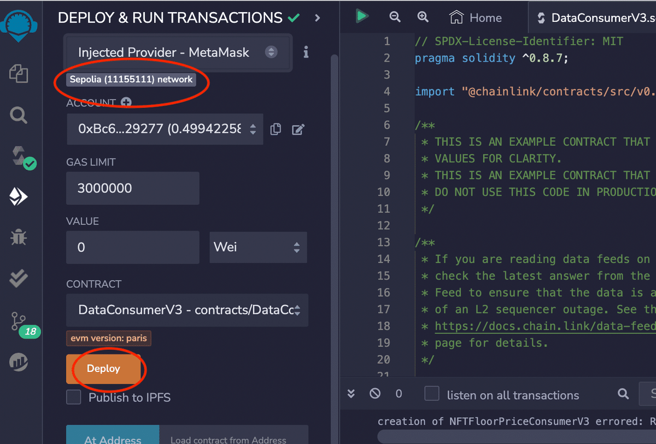Open the Debugger bug icon
Viewport: 656px width, 444px height.
[19, 237]
